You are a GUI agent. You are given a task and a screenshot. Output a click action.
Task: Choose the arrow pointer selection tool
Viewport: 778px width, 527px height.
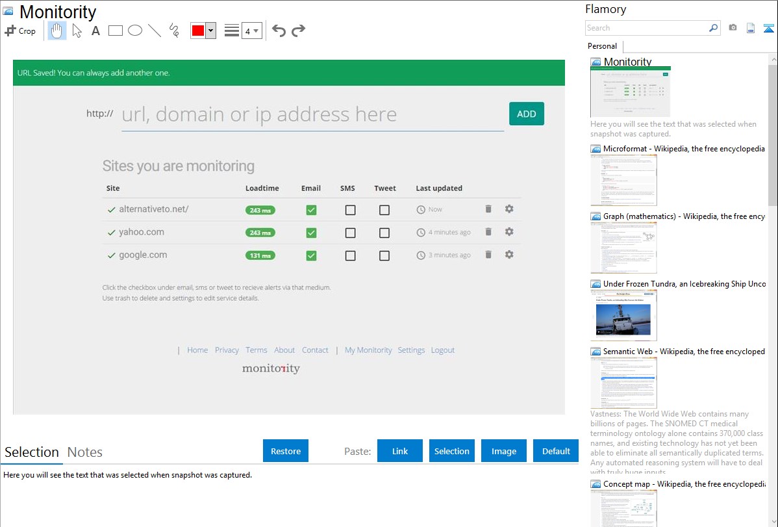tap(77, 31)
